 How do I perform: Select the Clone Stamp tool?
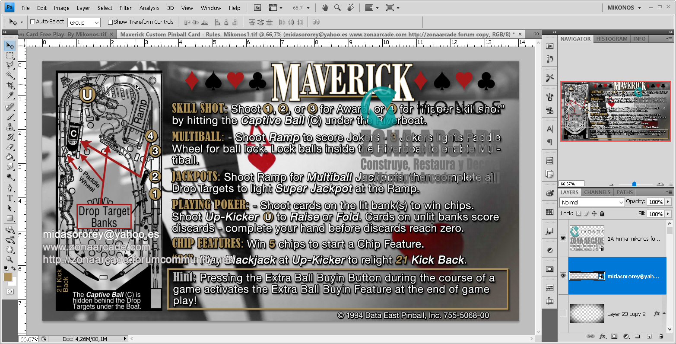[x=10, y=127]
